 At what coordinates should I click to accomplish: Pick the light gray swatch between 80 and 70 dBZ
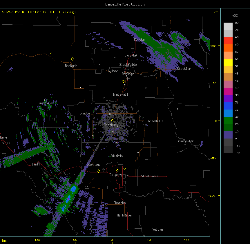point(228,26)
